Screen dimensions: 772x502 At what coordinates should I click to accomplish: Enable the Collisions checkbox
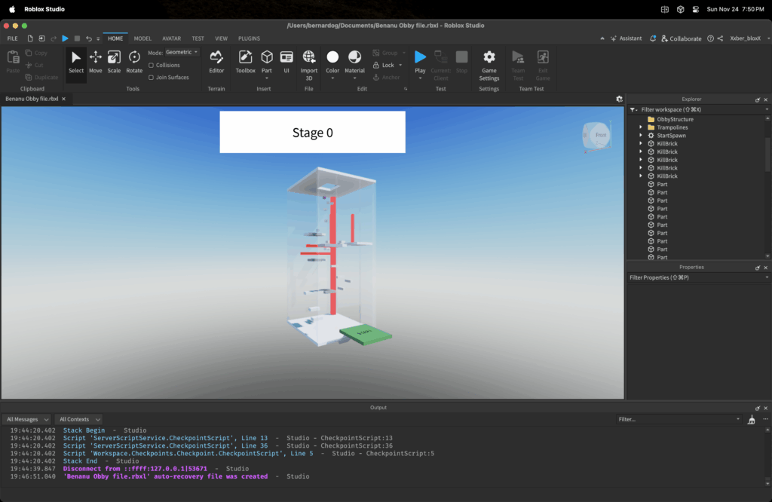(x=152, y=66)
